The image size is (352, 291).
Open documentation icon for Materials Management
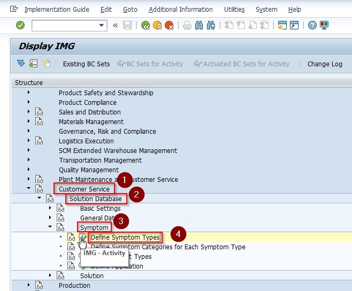39,121
